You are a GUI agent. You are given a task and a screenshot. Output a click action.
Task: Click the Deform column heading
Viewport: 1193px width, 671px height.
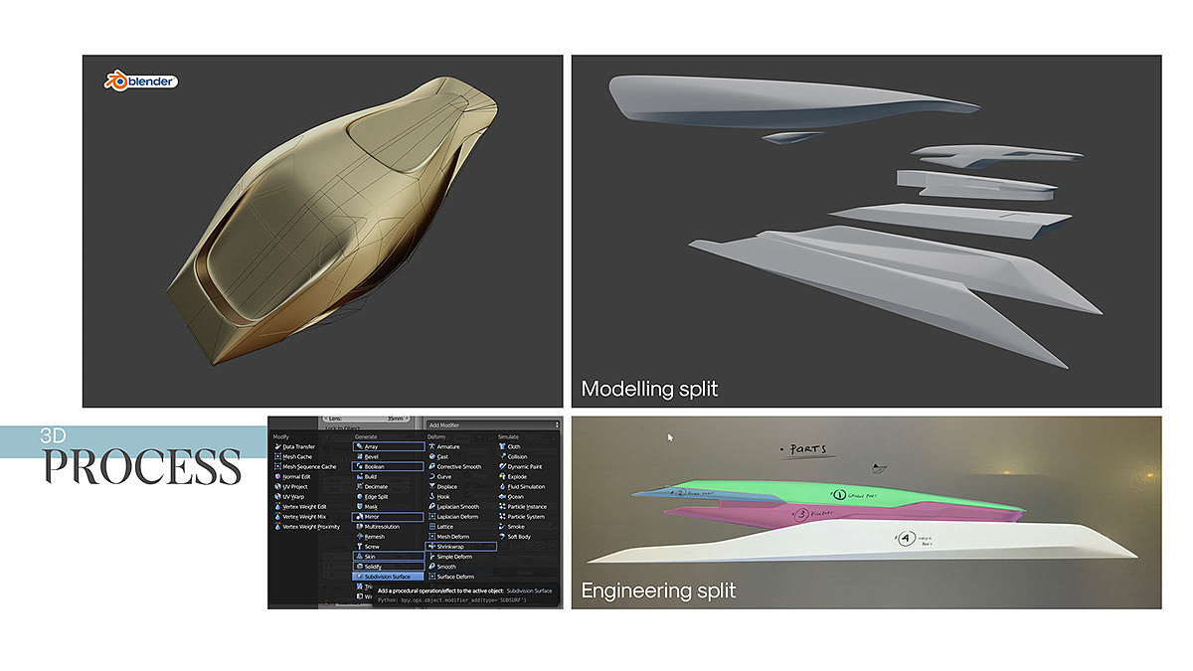[436, 436]
